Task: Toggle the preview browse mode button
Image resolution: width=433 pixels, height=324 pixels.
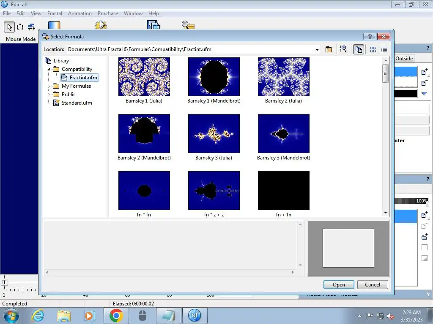Action: 359,49
